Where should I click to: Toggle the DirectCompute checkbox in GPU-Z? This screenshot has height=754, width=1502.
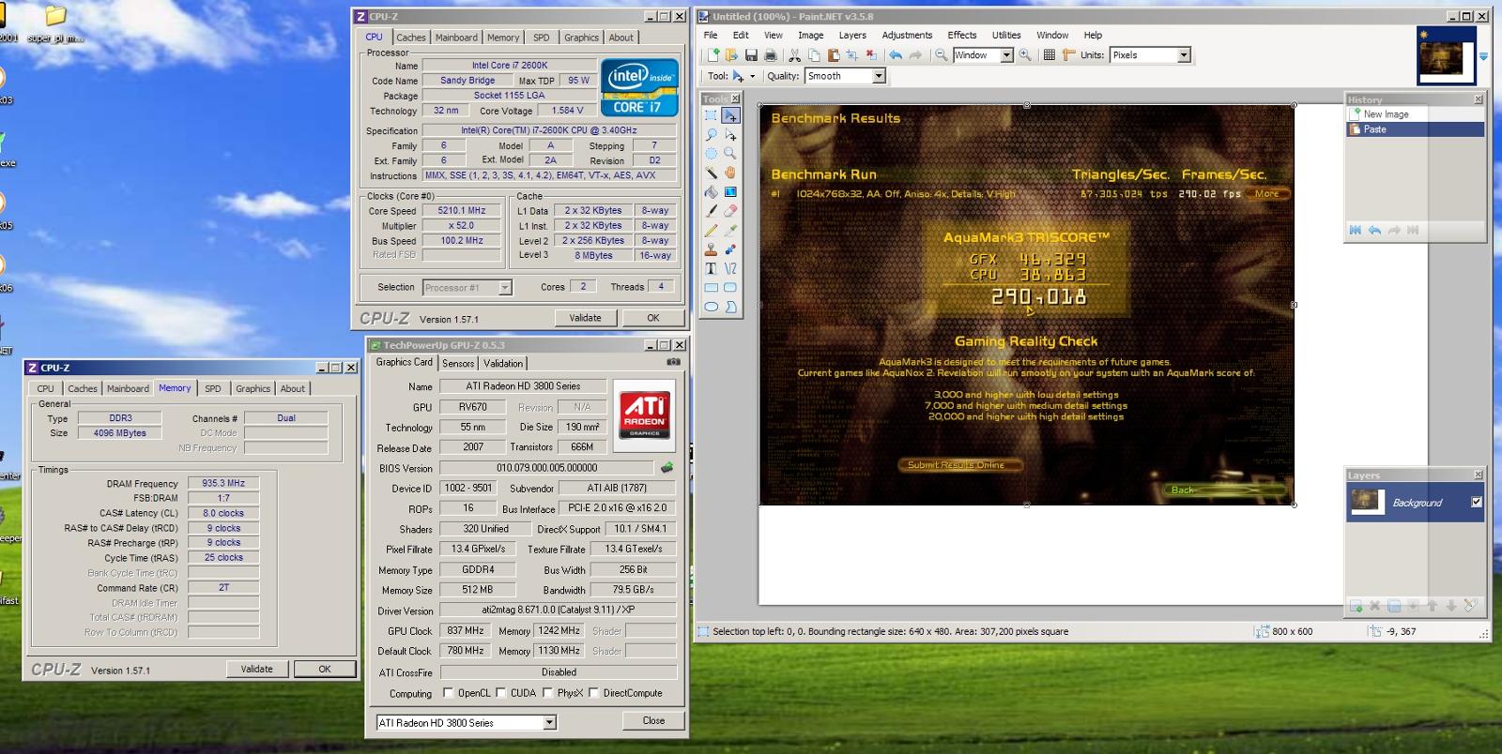tap(593, 693)
